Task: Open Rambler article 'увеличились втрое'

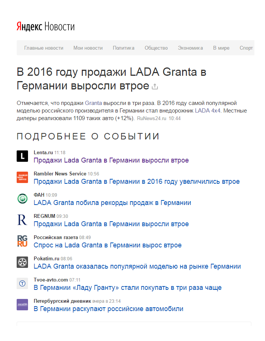Action: point(137,181)
